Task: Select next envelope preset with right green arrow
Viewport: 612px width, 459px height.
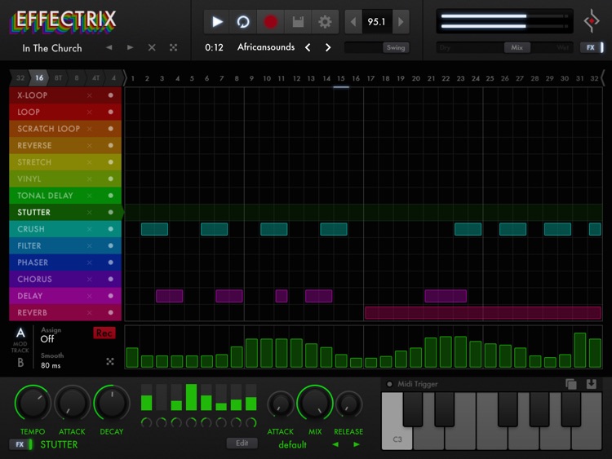Action: [357, 444]
